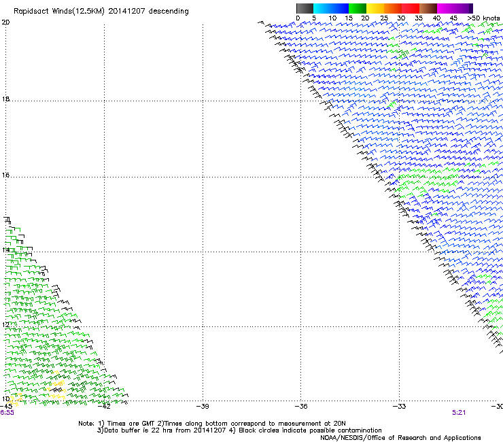Click the dark purple >50 knots color band
The height and width of the screenshot is (442, 503).
[x=471, y=8]
